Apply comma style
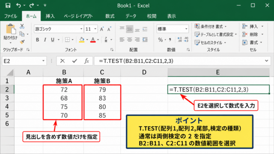This screenshot has height=154, width=274. pos(170,40)
